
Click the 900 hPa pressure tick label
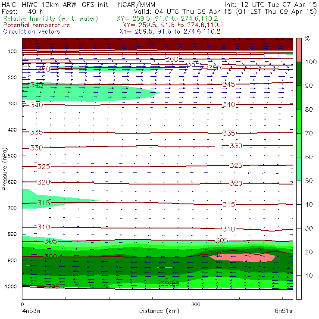click(12, 260)
